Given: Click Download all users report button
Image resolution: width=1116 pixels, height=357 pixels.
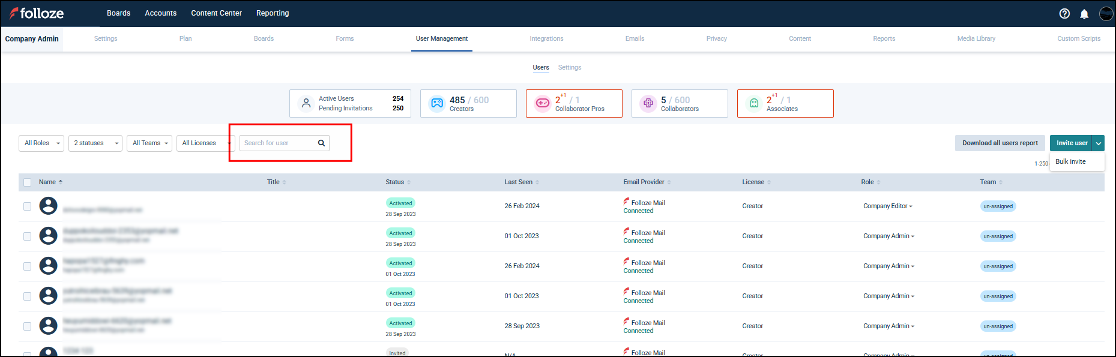Looking at the screenshot, I should (x=1000, y=143).
